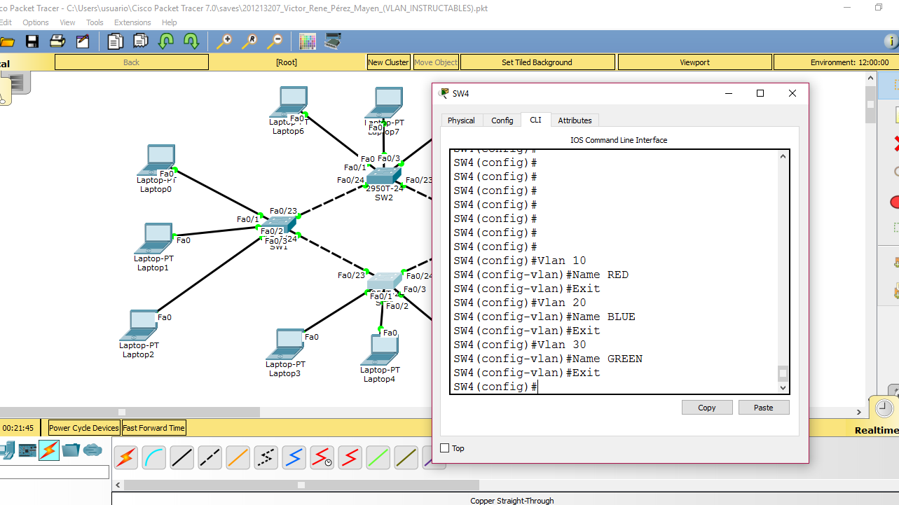
Task: Click the Back navigation bar
Action: tap(131, 62)
